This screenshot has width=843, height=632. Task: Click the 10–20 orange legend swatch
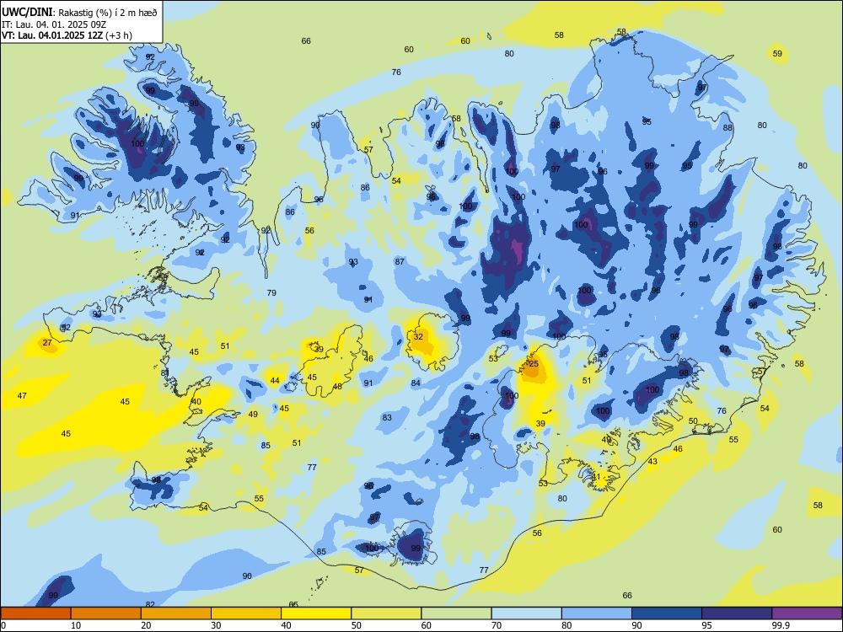click(106, 613)
